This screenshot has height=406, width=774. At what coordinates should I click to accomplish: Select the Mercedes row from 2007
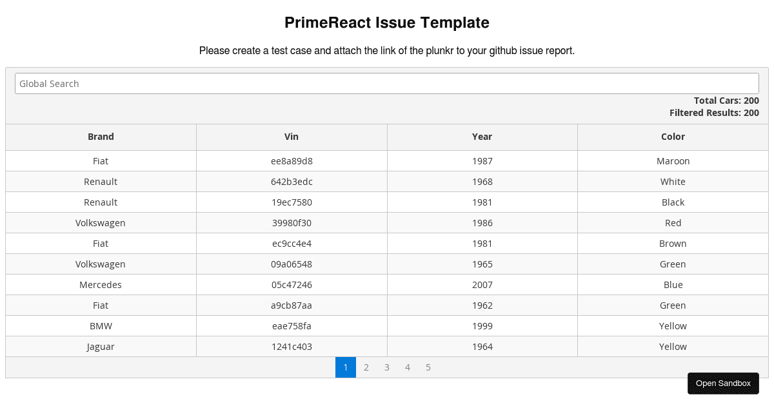coord(292,284)
